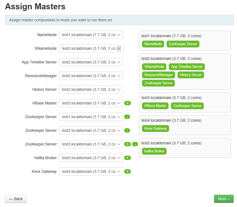Select the Knox Gateway tag under test4.localdomain
Viewport: 237px width, 207px height.
(x=156, y=129)
